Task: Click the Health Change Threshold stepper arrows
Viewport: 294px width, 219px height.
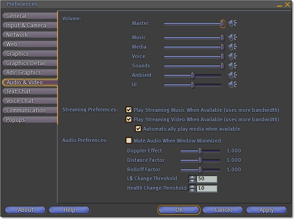Action: tap(192, 188)
